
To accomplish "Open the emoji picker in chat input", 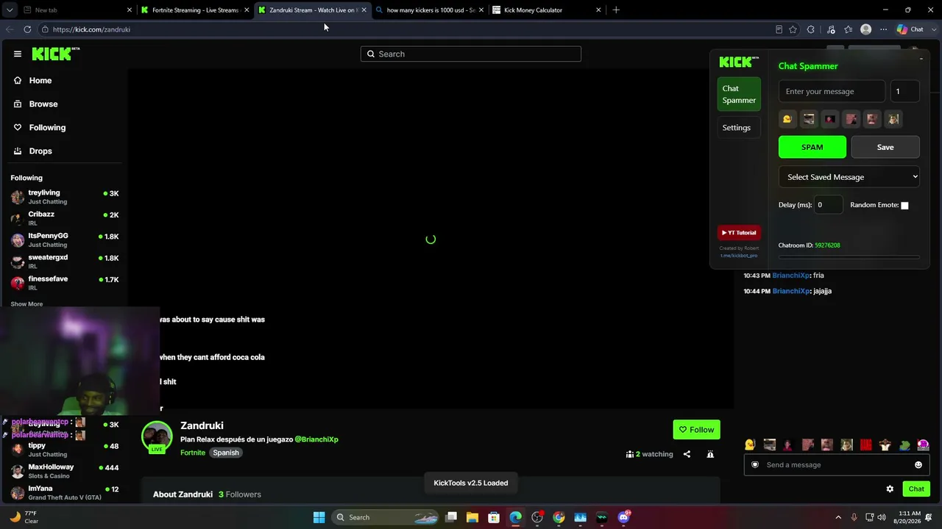I will 918,465.
